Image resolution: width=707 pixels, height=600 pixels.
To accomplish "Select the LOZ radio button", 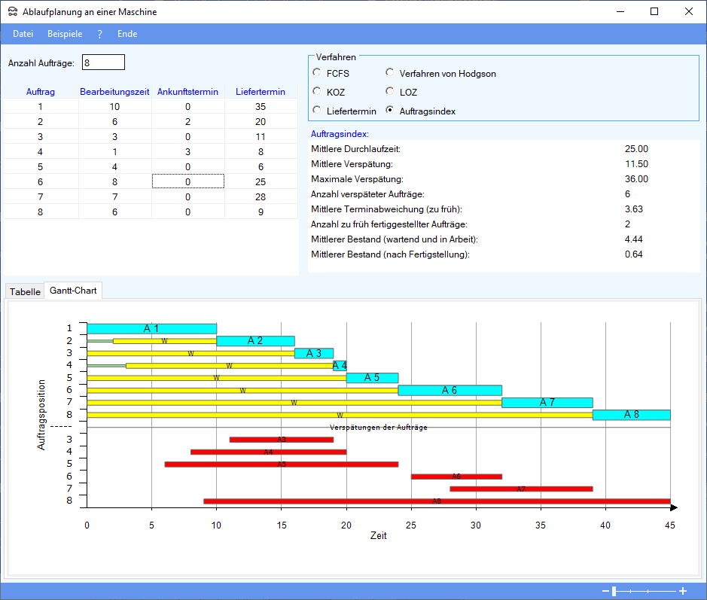I will coord(390,92).
